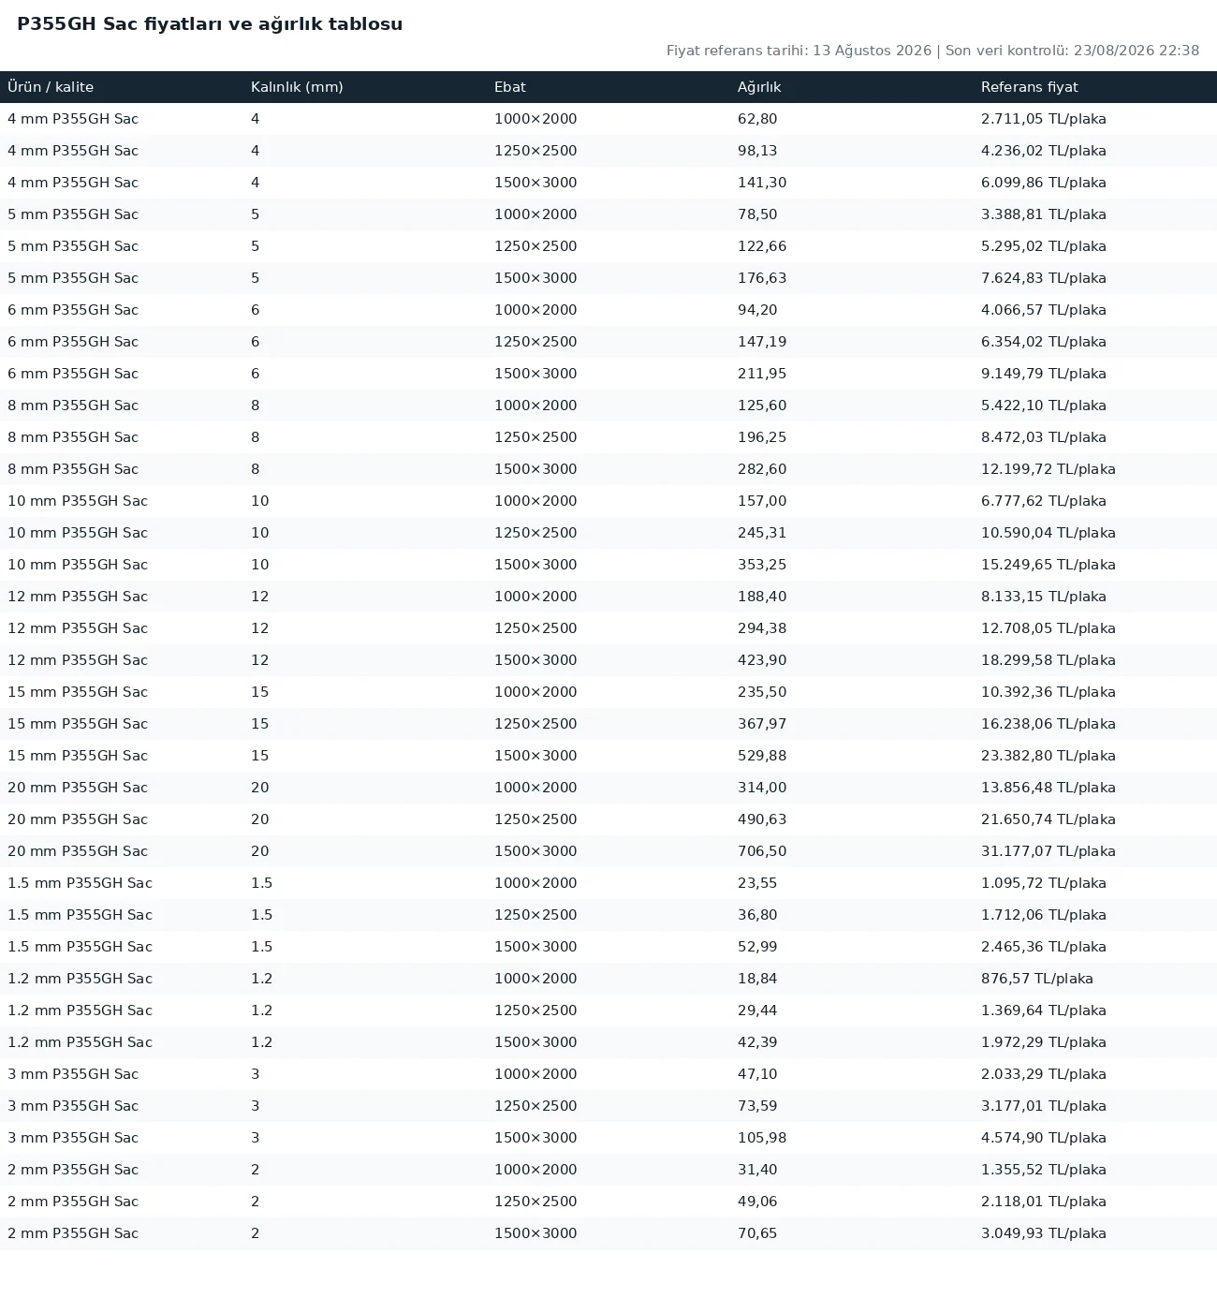Viewport: 1217px width, 1313px height.
Task: Click '1.5 mm P355GH Sac' in the 1500×3000 row
Action: pyautogui.click(x=80, y=947)
